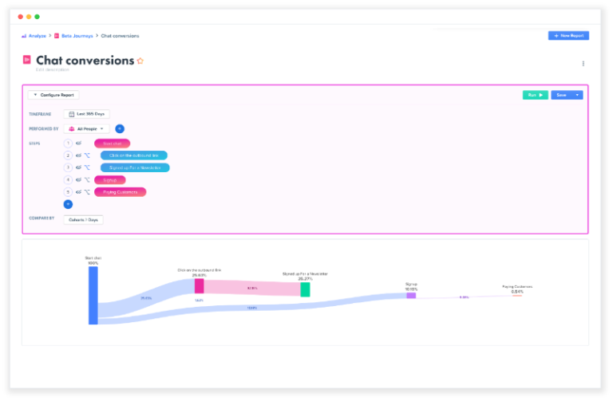Click the branch icon on step 2
The width and height of the screenshot is (613, 401).
[87, 155]
